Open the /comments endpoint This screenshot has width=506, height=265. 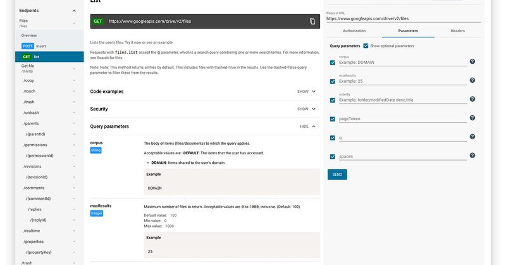pos(34,188)
